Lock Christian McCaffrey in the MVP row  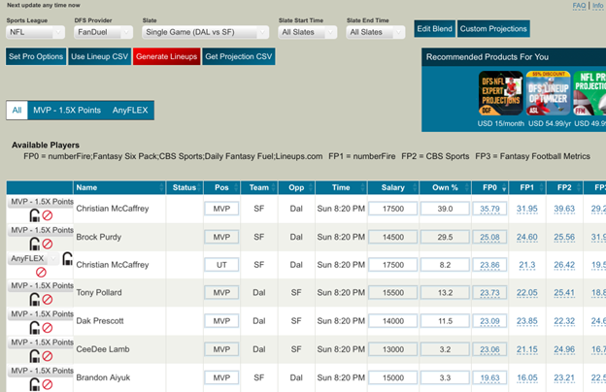pyautogui.click(x=34, y=215)
